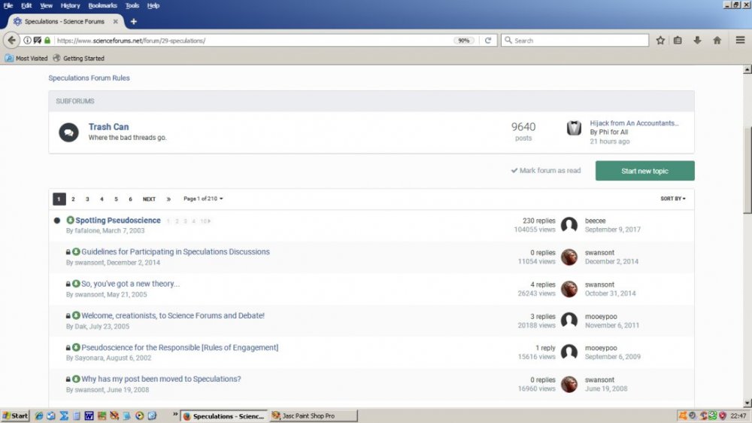This screenshot has height=423, width=752.
Task: Click the Trash Can subforum speech-bubble icon
Action: click(x=68, y=132)
